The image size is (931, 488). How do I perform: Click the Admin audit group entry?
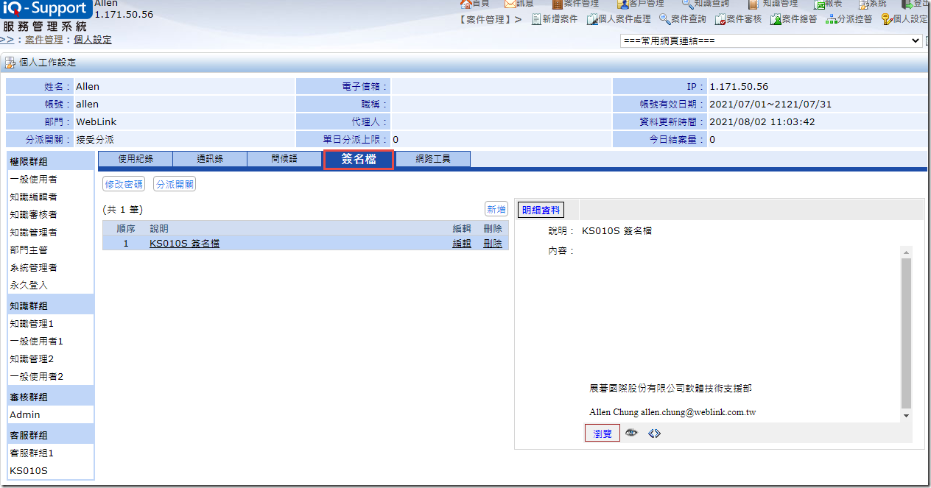tap(25, 415)
